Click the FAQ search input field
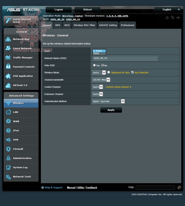 (155, 188)
